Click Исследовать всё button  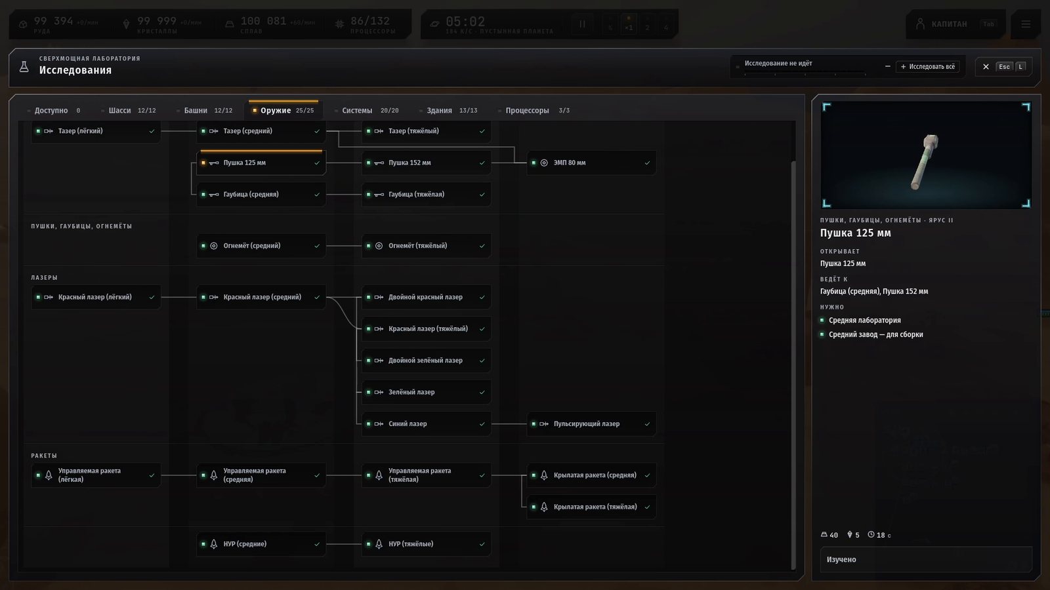point(927,66)
